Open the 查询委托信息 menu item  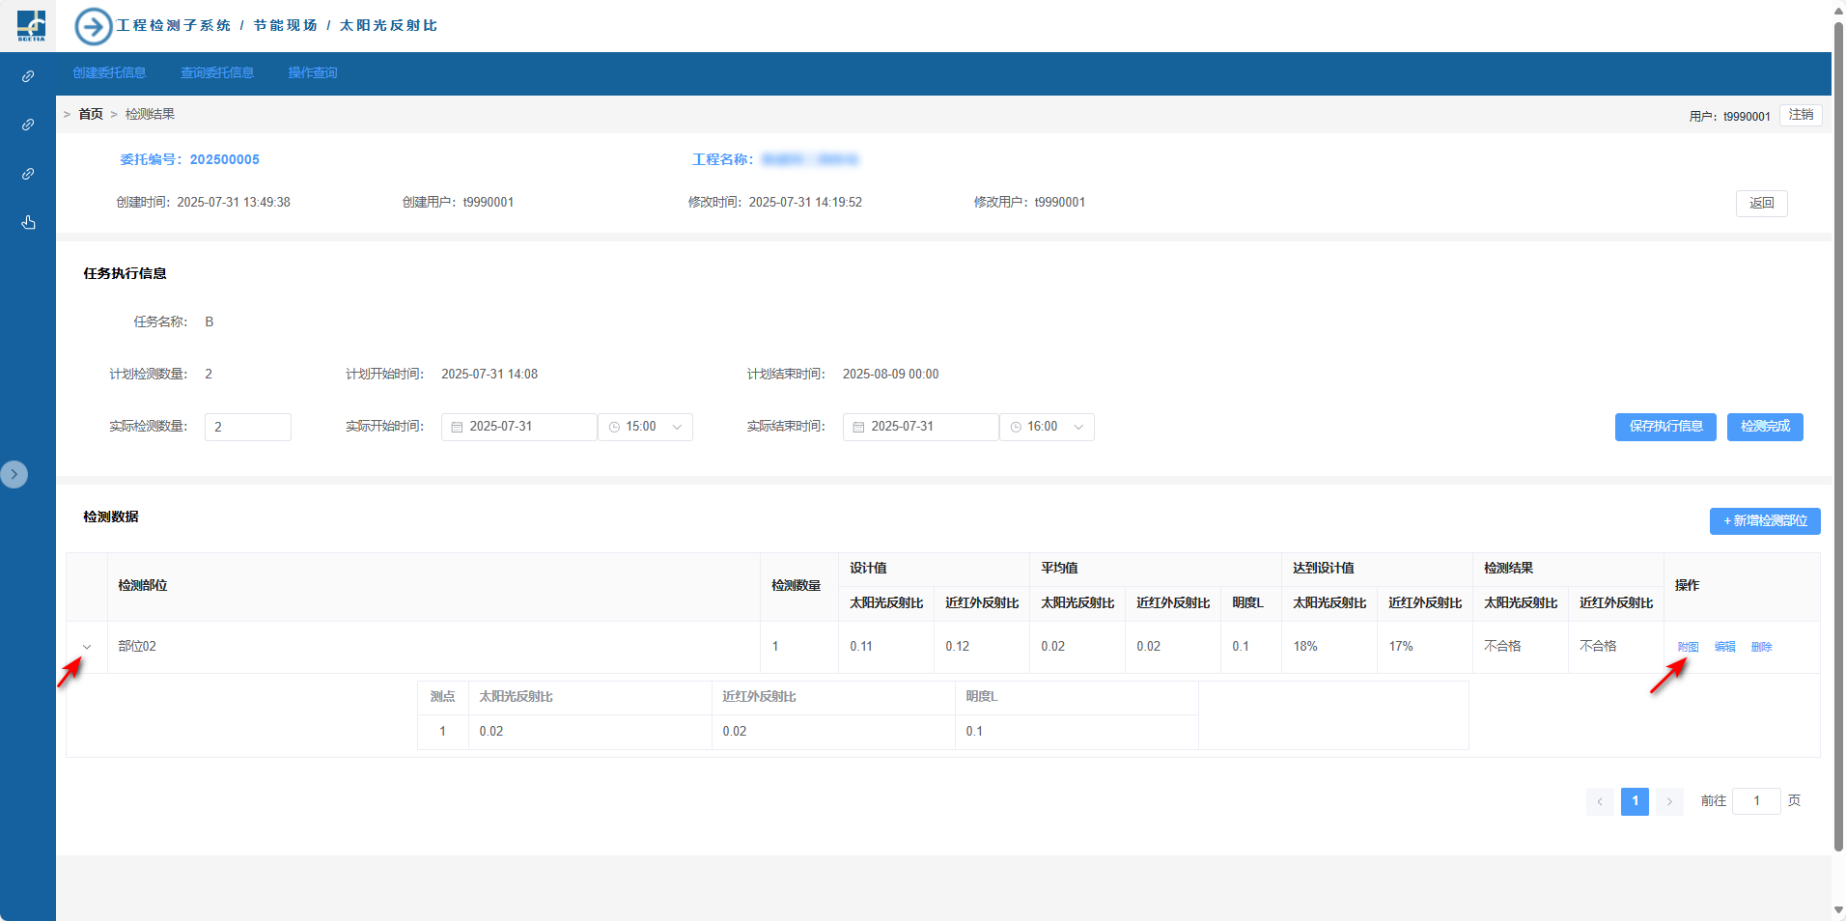pyautogui.click(x=217, y=73)
